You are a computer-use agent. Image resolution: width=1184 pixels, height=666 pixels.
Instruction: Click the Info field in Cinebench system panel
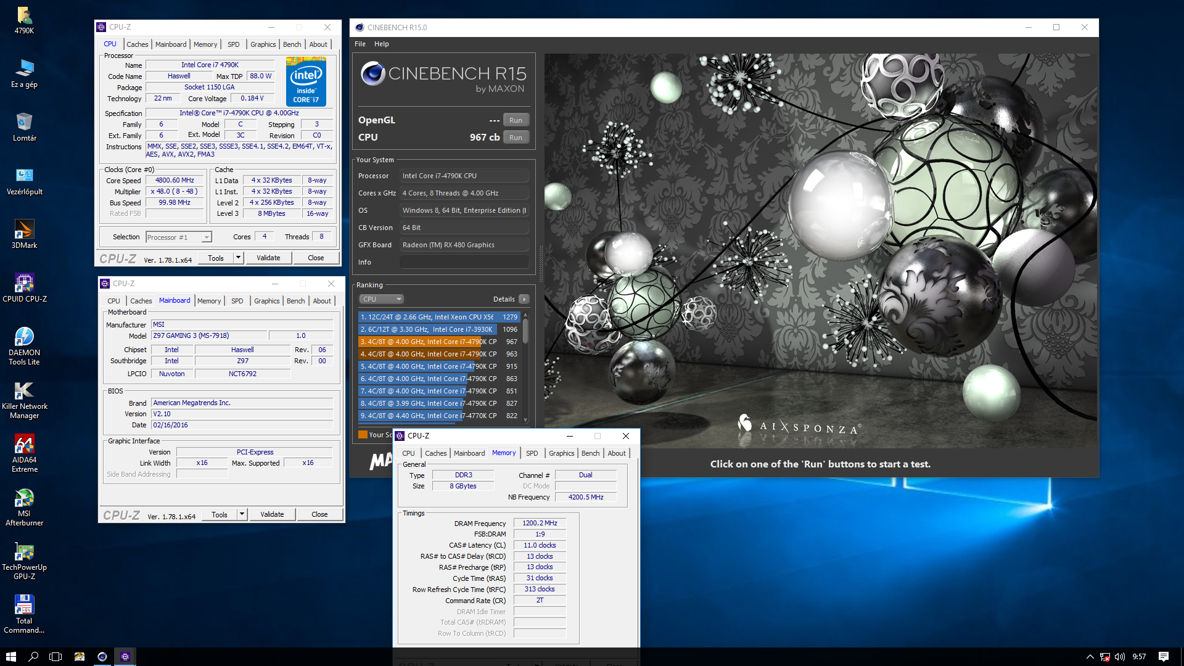click(x=464, y=262)
